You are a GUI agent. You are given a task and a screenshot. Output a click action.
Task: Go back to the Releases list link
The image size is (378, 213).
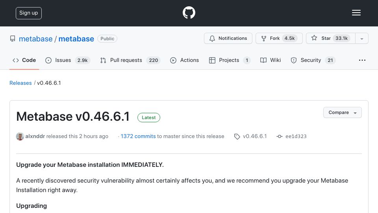click(x=20, y=83)
